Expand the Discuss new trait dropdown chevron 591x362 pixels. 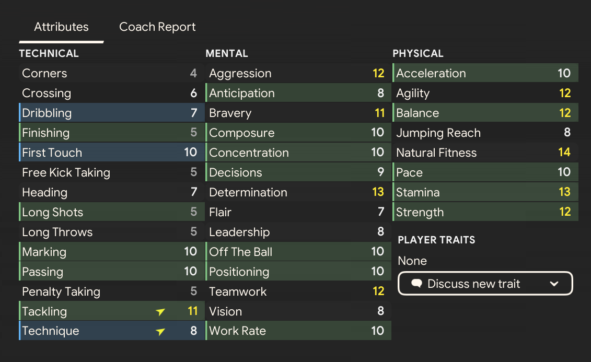(x=554, y=284)
